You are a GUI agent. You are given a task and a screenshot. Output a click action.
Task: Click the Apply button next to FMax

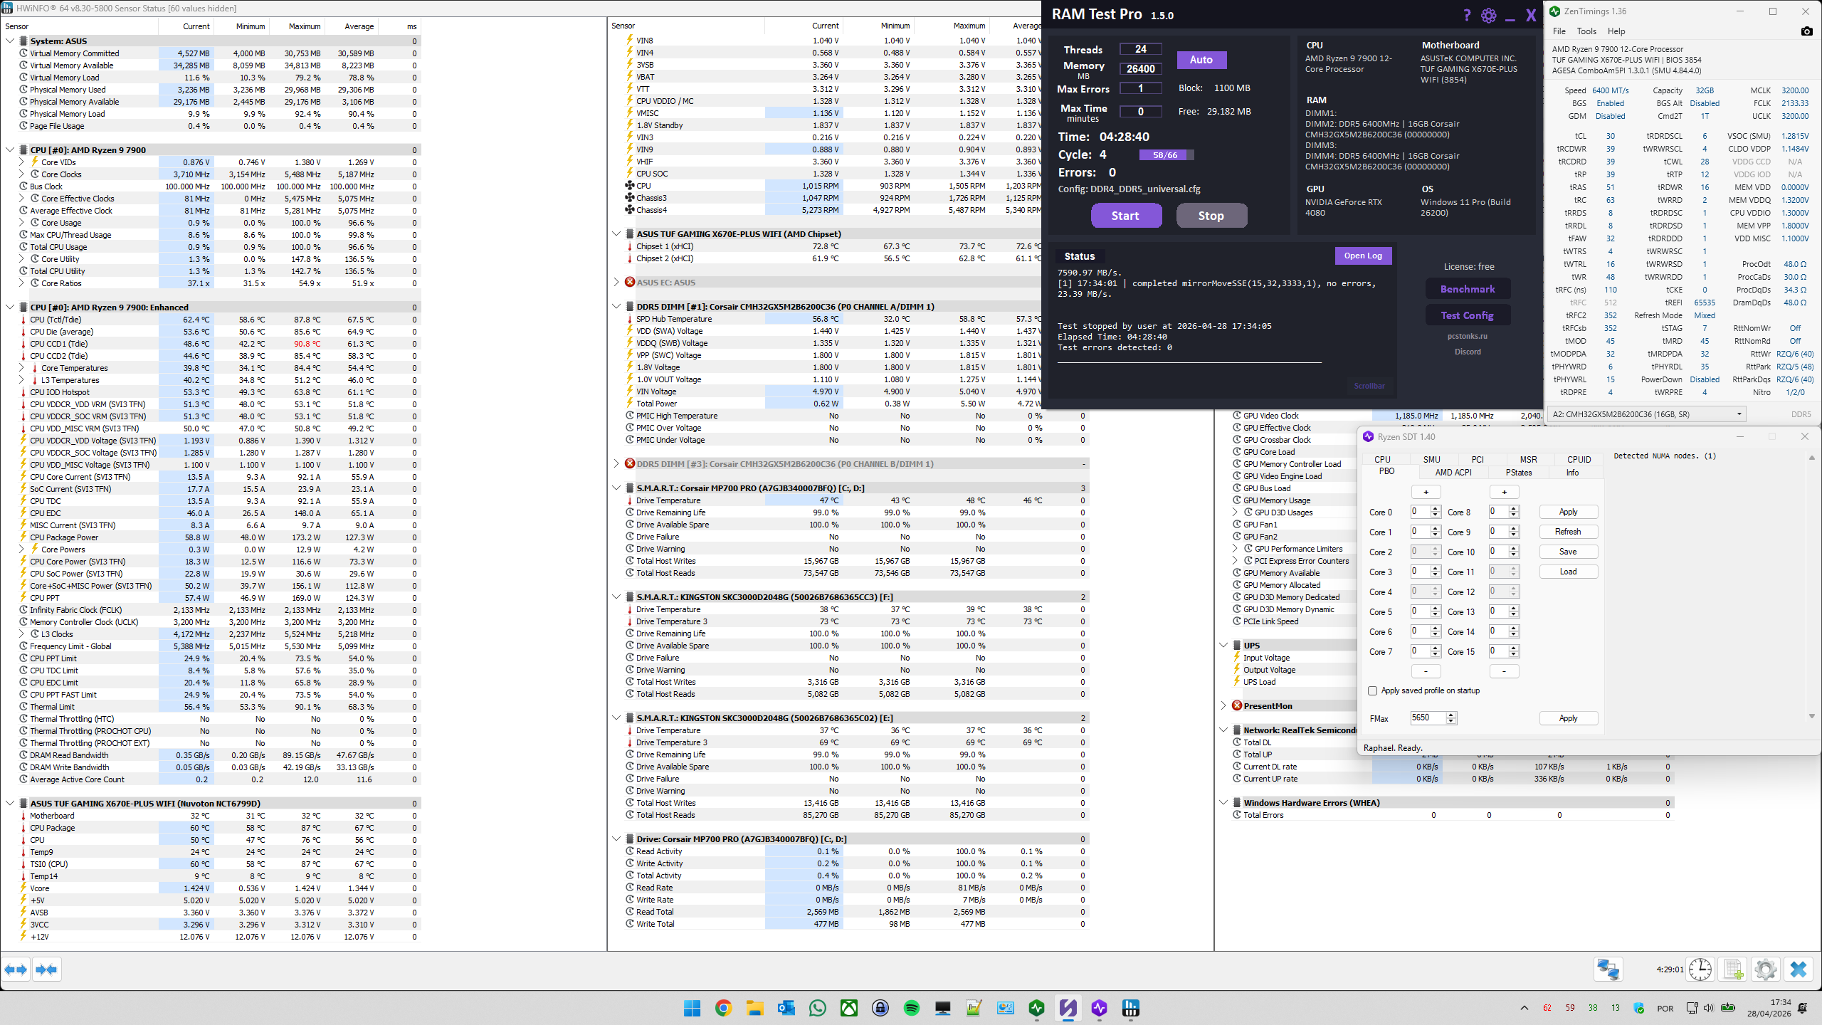pos(1568,718)
